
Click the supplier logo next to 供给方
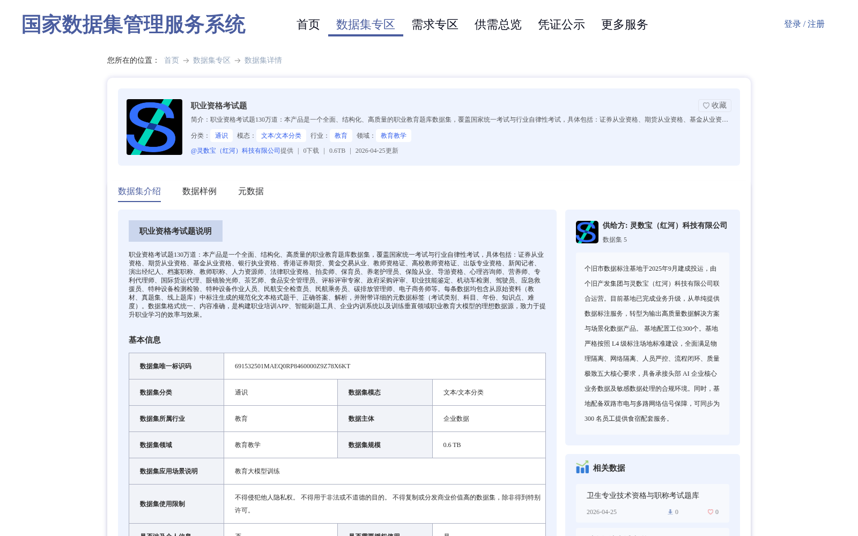tap(587, 232)
